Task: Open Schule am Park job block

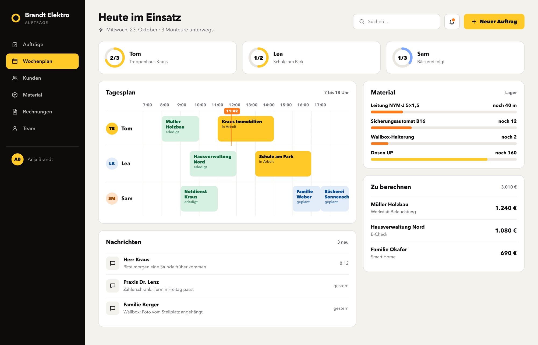Action: (x=283, y=164)
